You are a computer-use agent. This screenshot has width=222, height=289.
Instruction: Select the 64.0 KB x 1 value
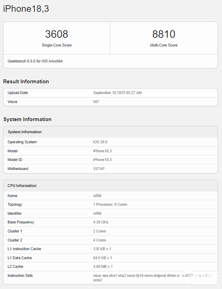pyautogui.click(x=103, y=258)
